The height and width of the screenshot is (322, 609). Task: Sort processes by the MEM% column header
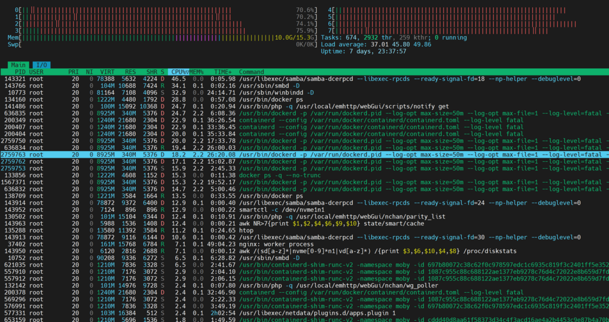(197, 72)
